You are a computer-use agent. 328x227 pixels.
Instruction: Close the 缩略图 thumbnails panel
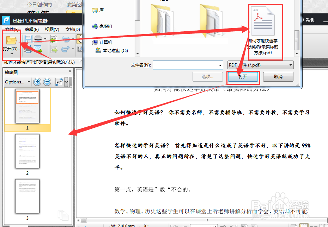[70, 71]
